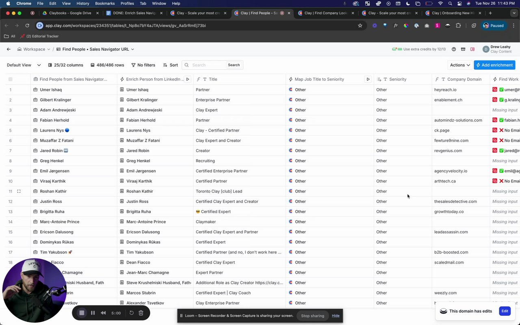Click the Company Domain column header
Viewport: 520px width, 325px height.
coord(461,79)
